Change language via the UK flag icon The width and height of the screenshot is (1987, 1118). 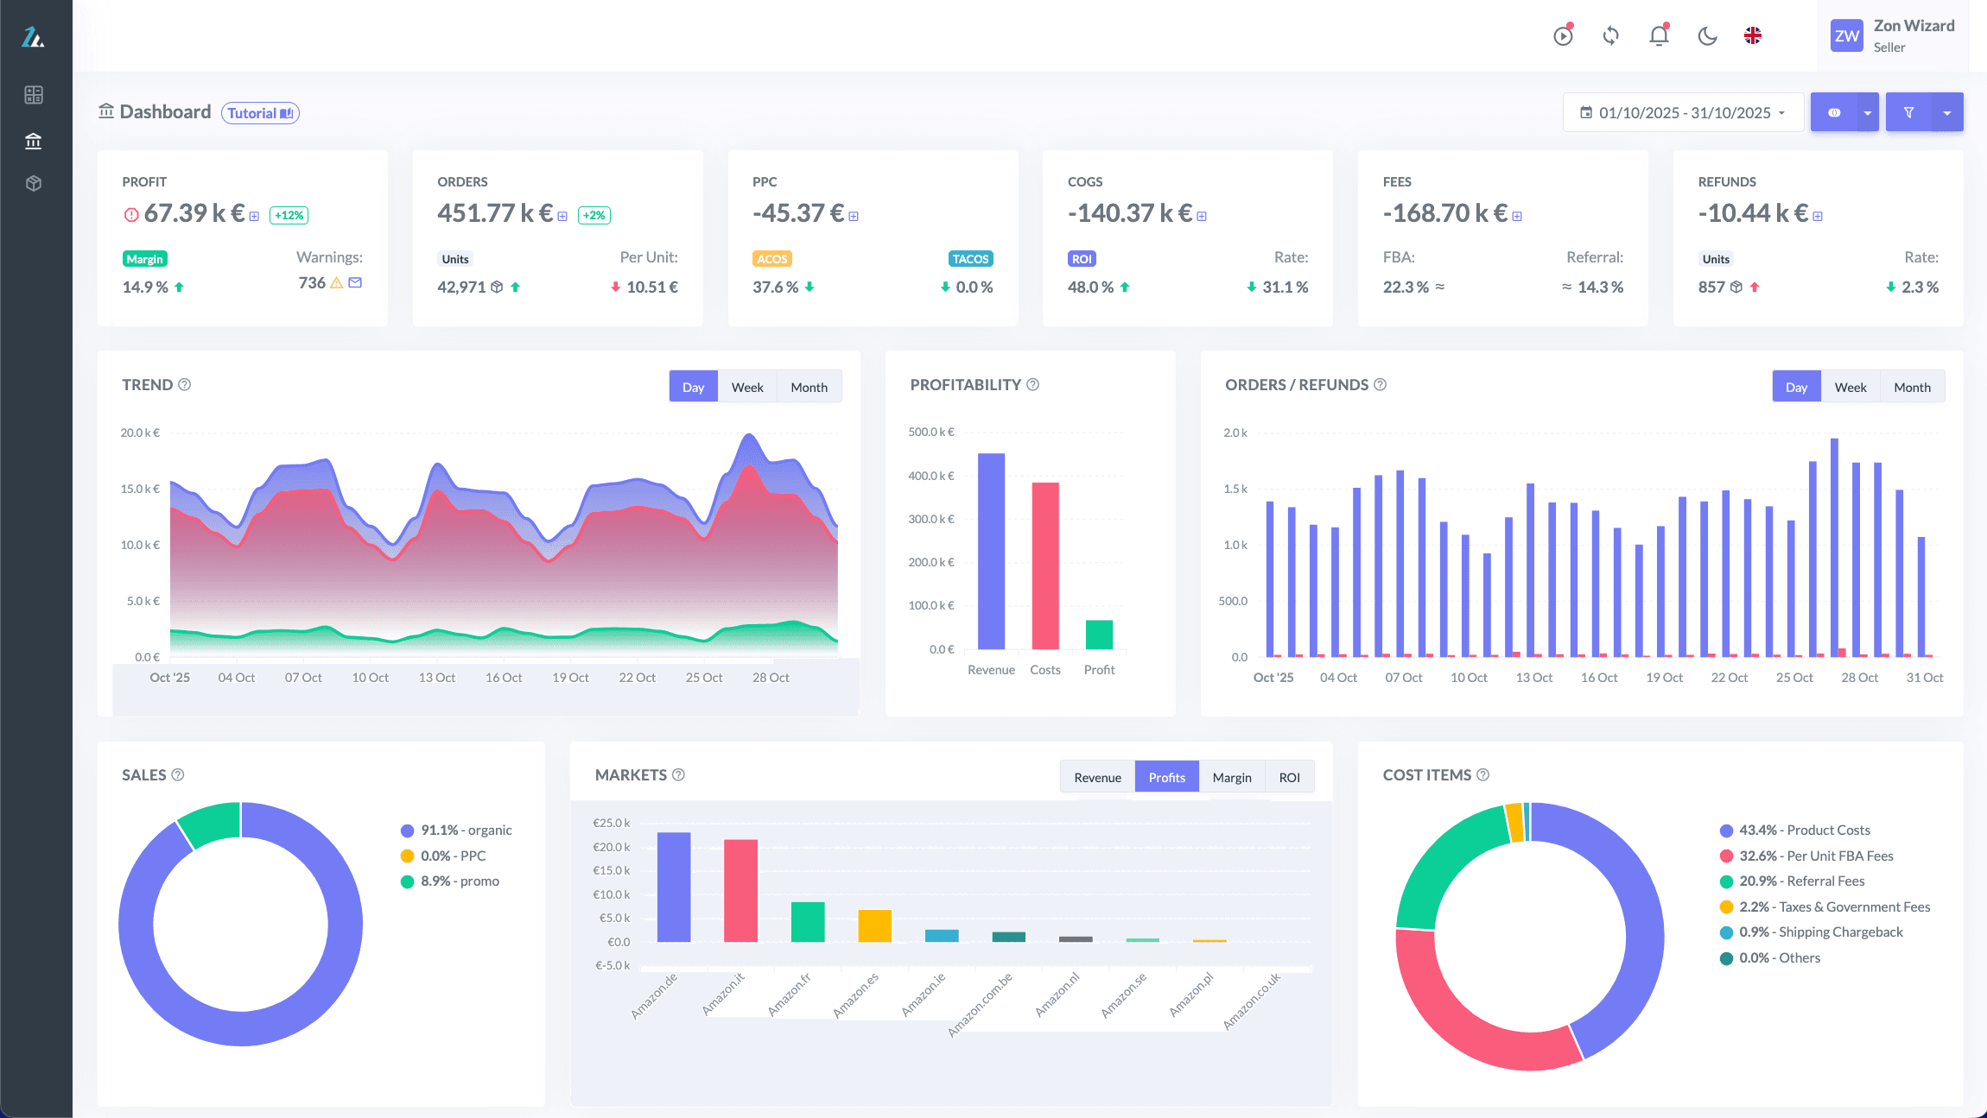(x=1753, y=36)
